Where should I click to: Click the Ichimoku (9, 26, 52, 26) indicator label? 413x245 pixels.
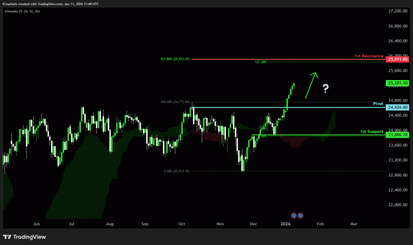click(23, 10)
